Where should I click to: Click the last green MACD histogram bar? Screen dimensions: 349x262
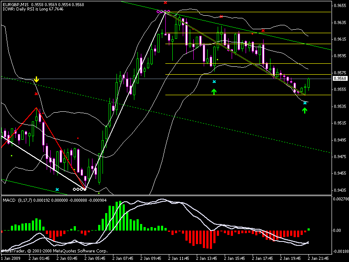[309, 229]
